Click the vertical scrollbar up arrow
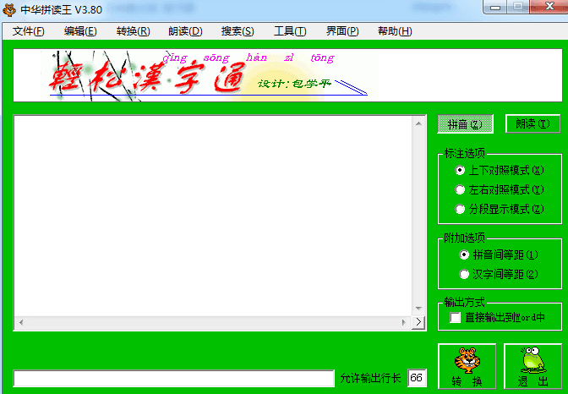This screenshot has height=394, width=568. 418,124
